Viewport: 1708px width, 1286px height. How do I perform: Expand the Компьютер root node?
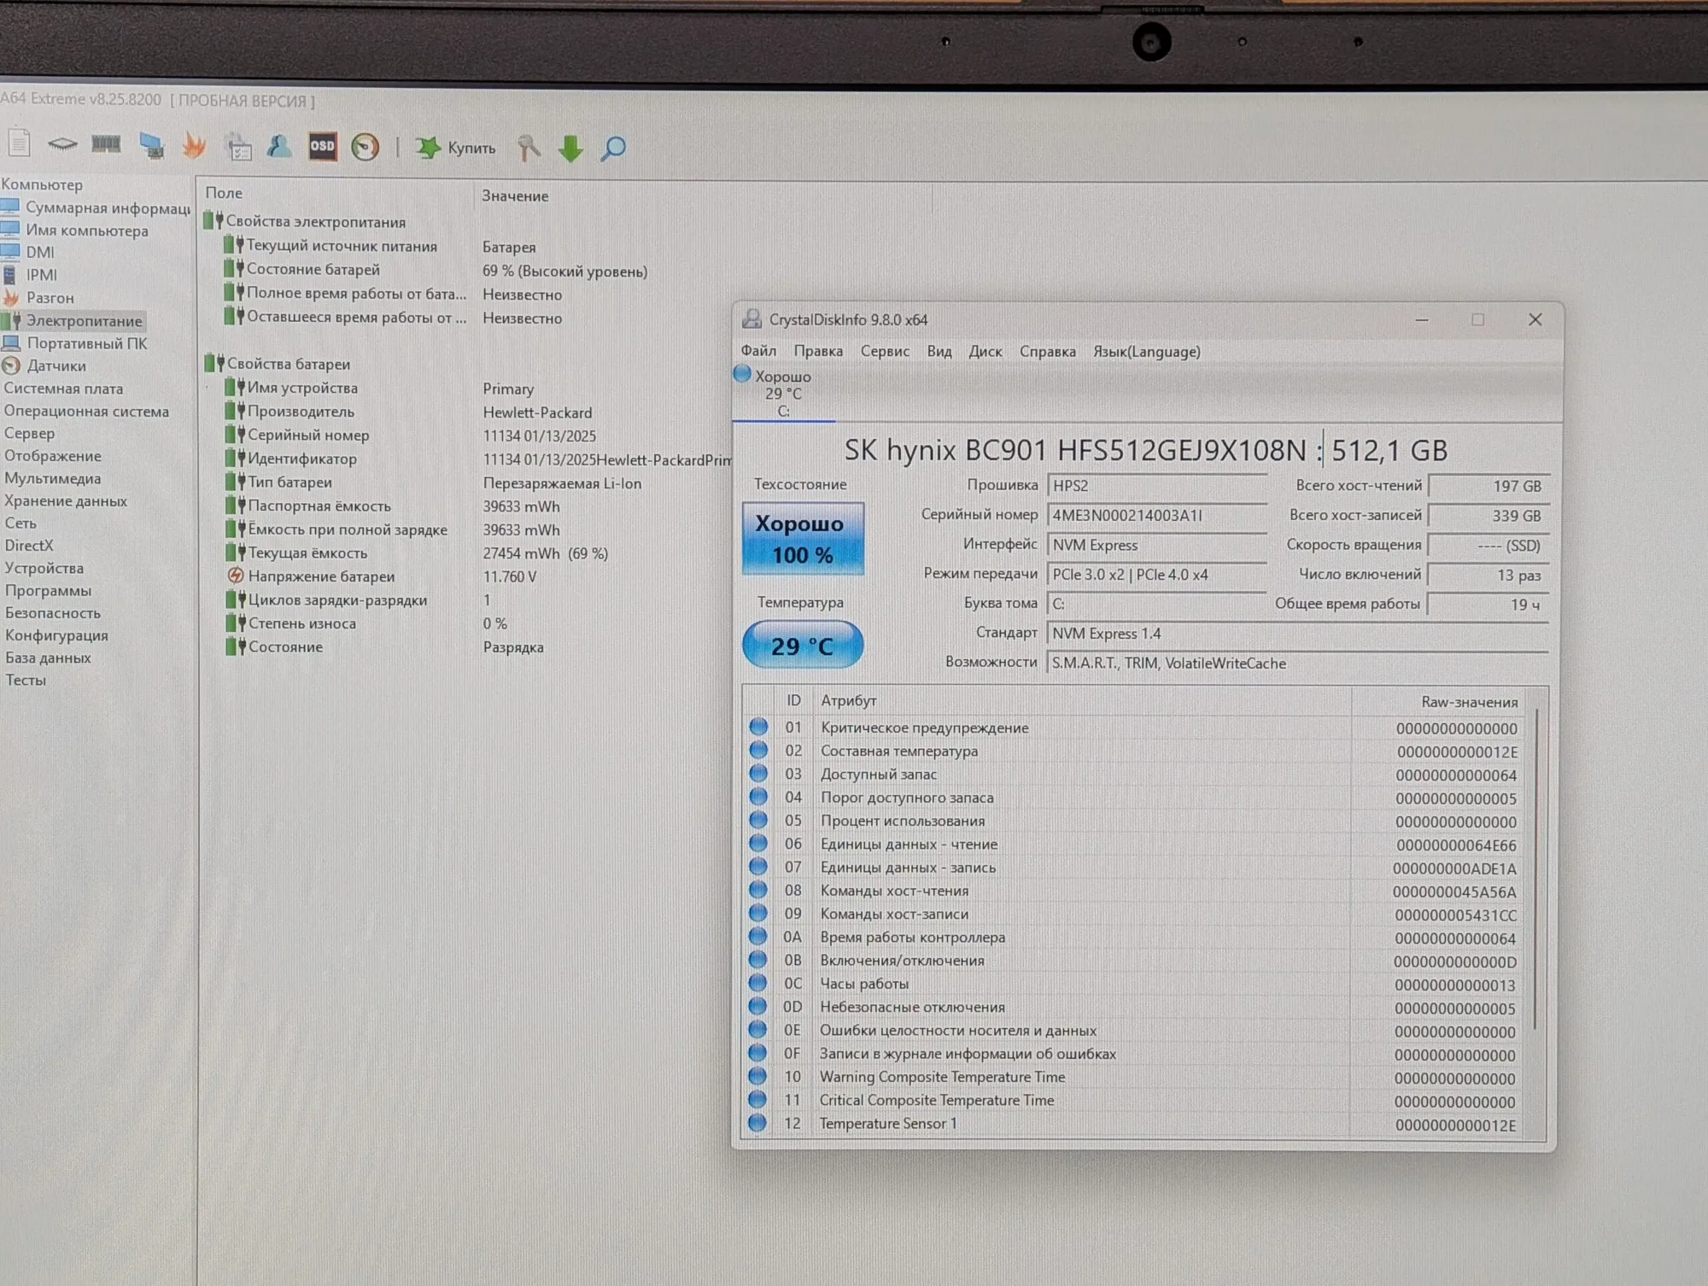(x=42, y=184)
